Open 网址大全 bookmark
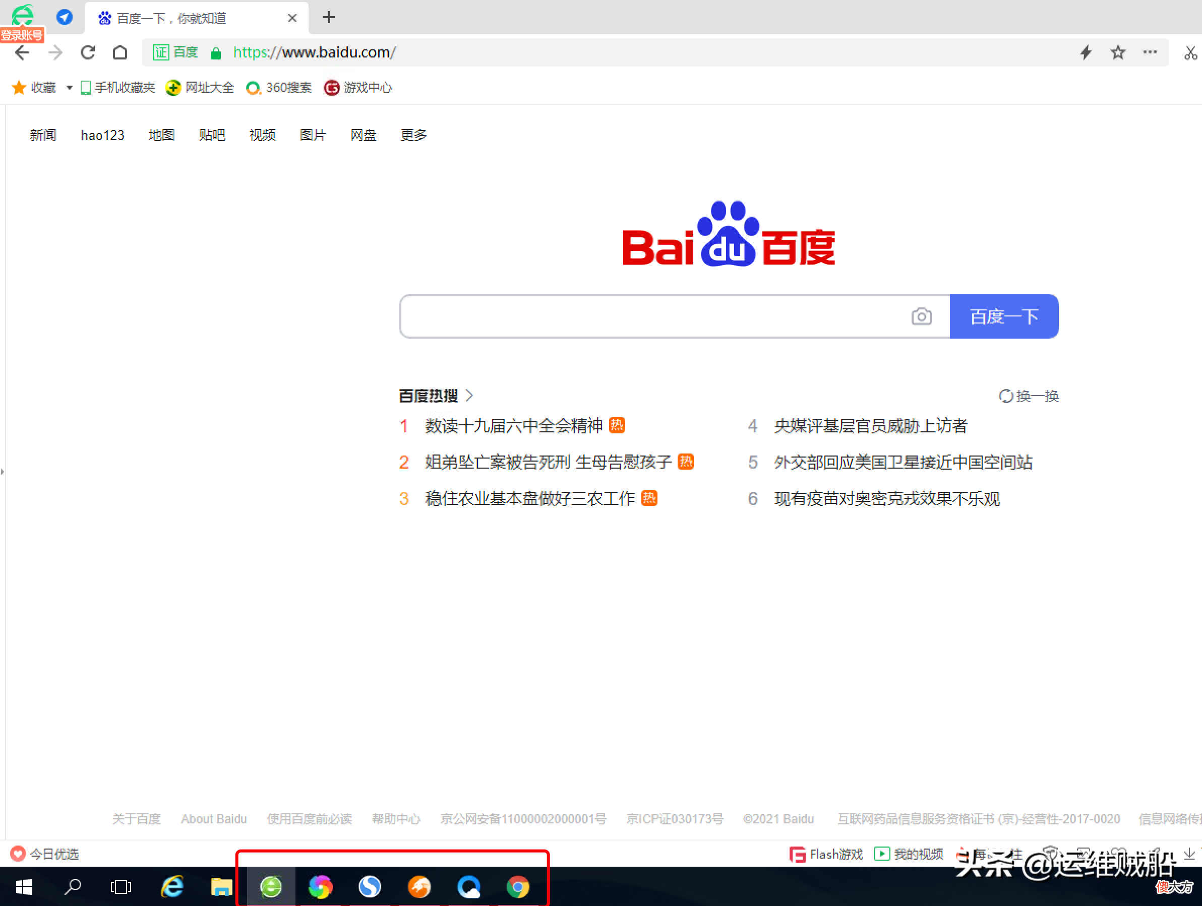 click(200, 88)
